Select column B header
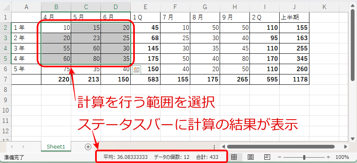This screenshot has width=357, height=163. pyautogui.click(x=56, y=7)
